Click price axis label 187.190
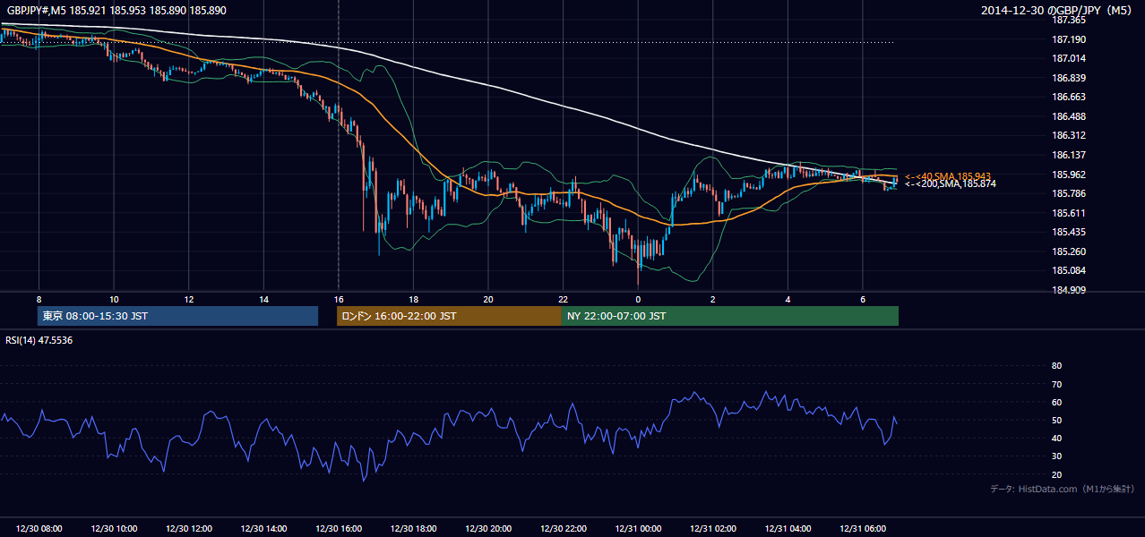 1068,39
